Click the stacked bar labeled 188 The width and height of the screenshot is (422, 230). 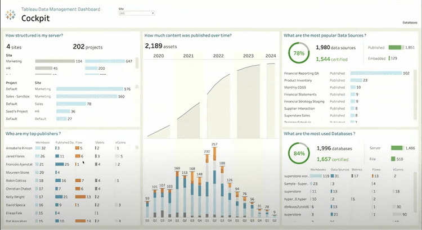pyautogui.click(x=222, y=192)
